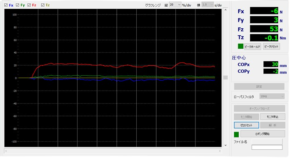Viewport: 290px width, 158px height.
Task: Start logging with ロギング開始 button
Action: pos(262,134)
